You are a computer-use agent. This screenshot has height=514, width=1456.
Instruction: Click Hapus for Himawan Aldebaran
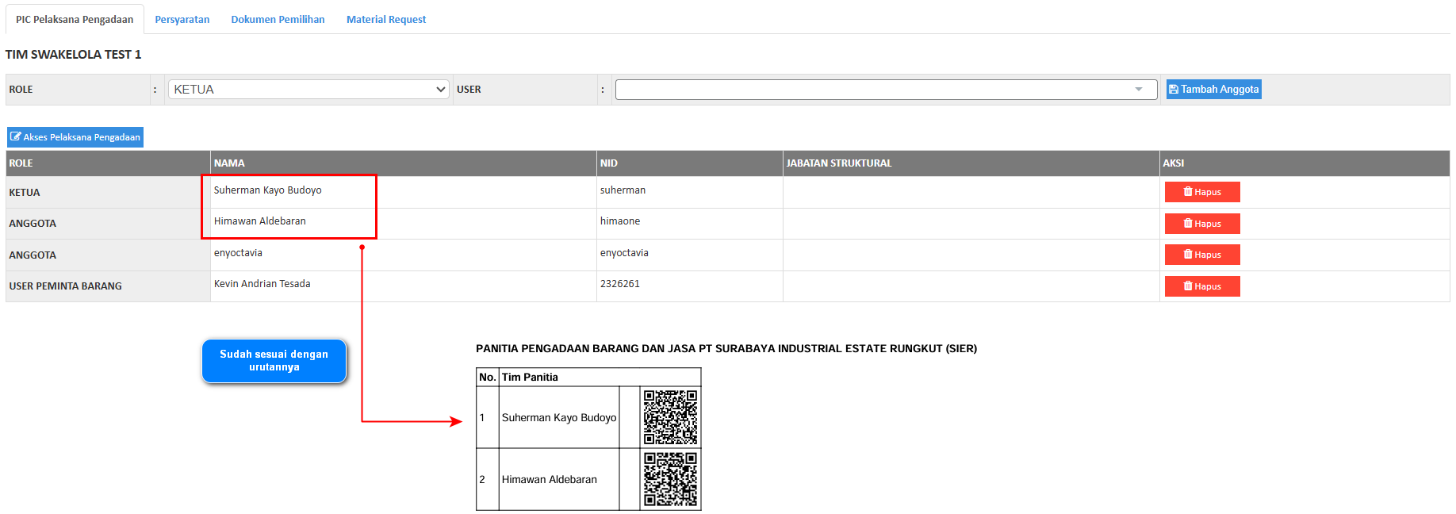coord(1202,224)
